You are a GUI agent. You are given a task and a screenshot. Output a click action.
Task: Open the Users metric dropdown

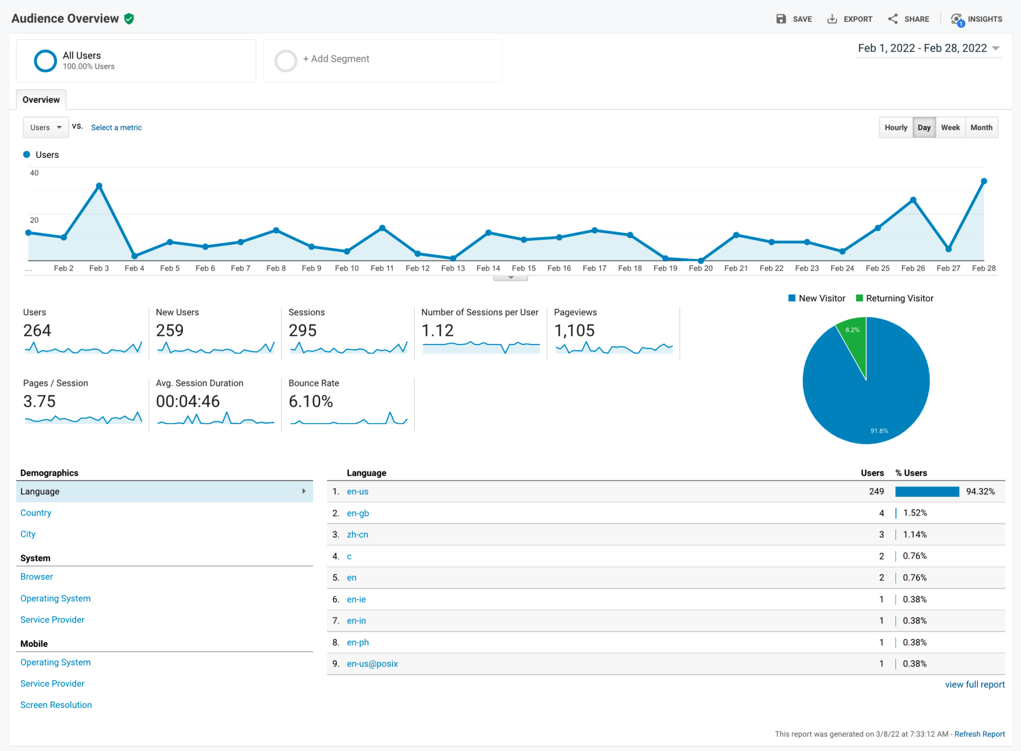coord(46,128)
